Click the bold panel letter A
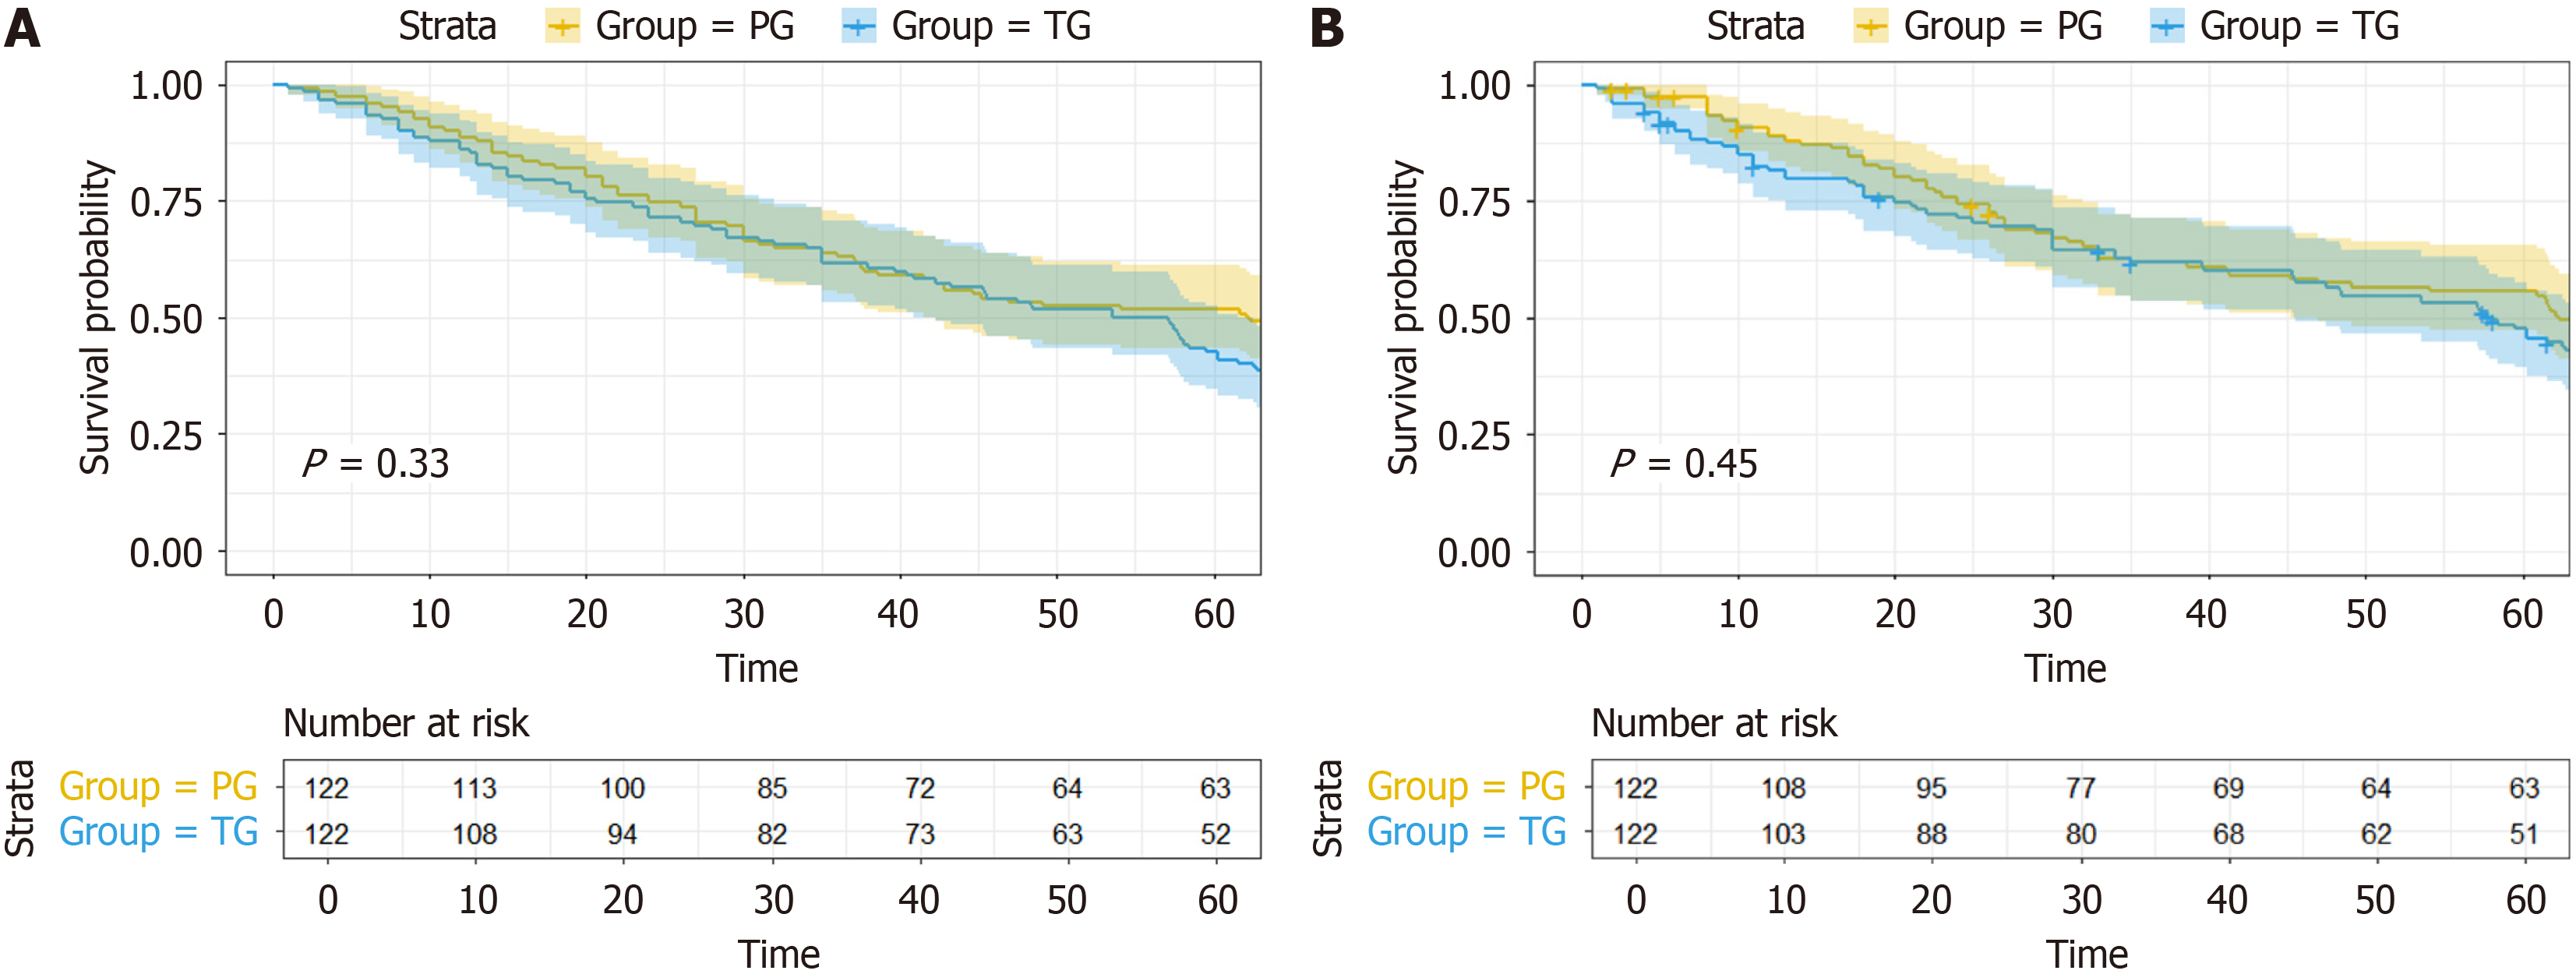This screenshot has width=2576, height=974. click(x=22, y=28)
